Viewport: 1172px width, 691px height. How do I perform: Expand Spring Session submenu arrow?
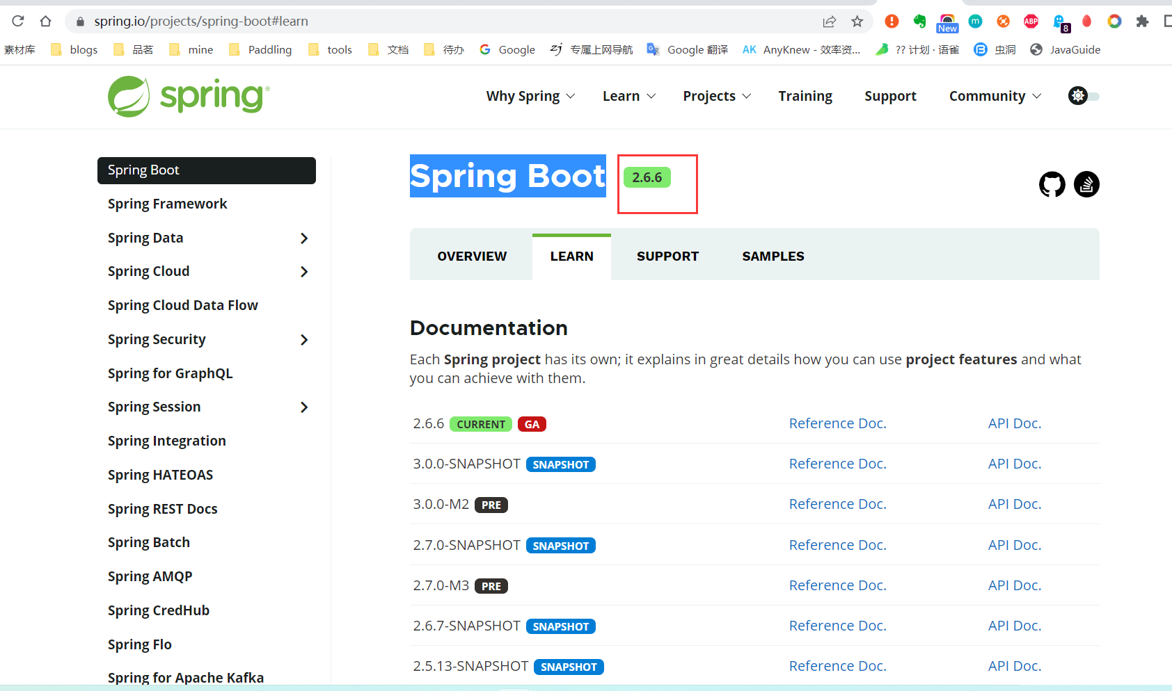click(304, 407)
